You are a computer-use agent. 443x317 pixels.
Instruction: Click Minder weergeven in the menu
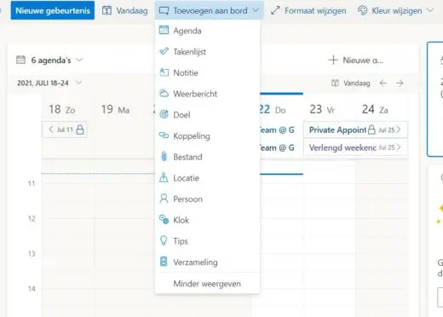point(207,284)
